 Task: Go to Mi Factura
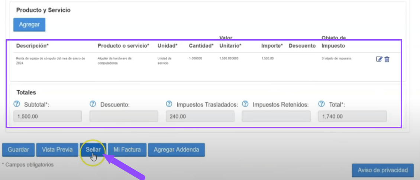click(x=127, y=150)
